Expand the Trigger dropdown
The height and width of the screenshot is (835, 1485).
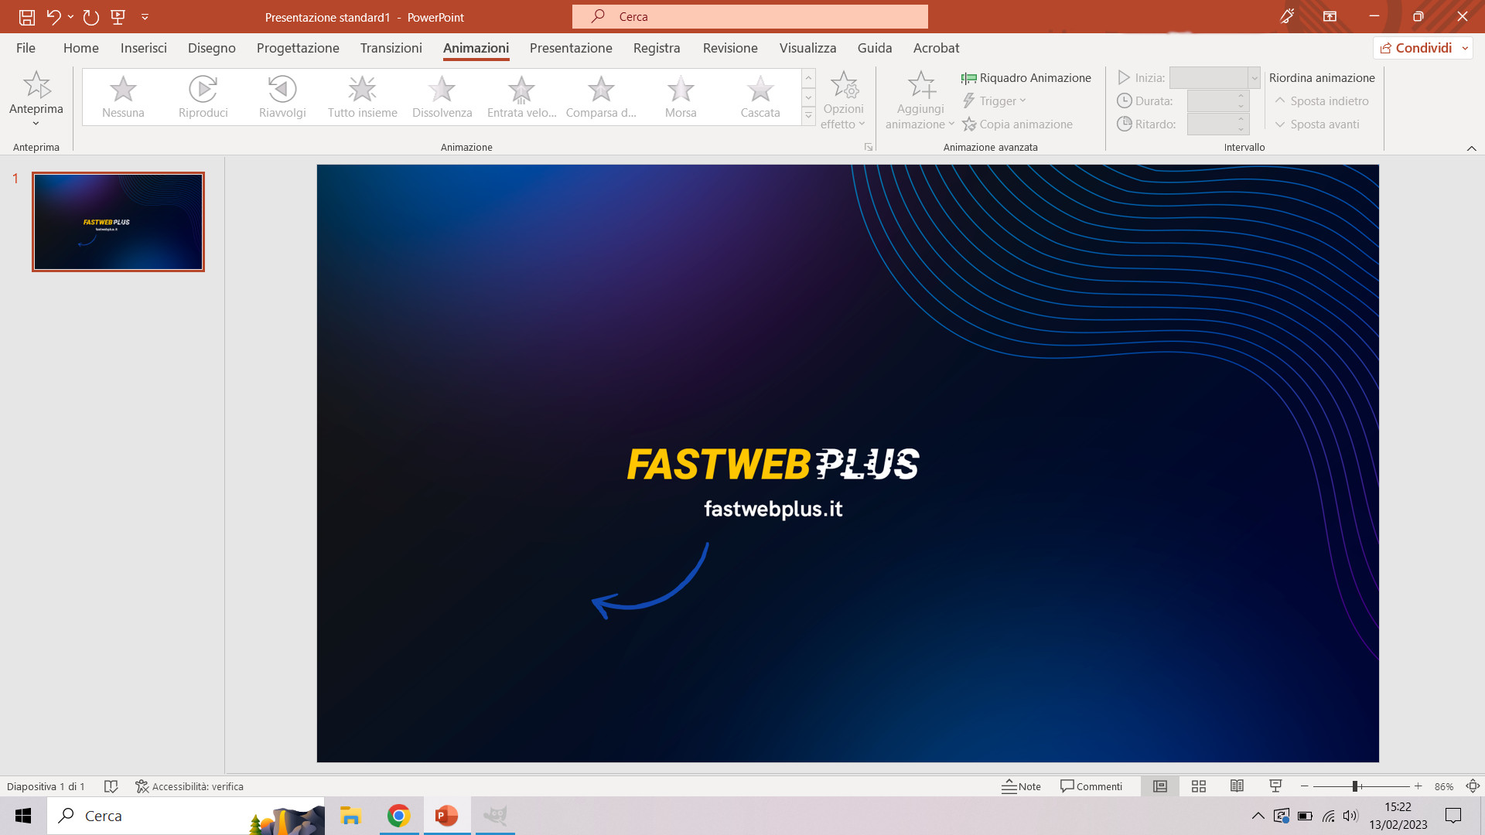pos(996,101)
